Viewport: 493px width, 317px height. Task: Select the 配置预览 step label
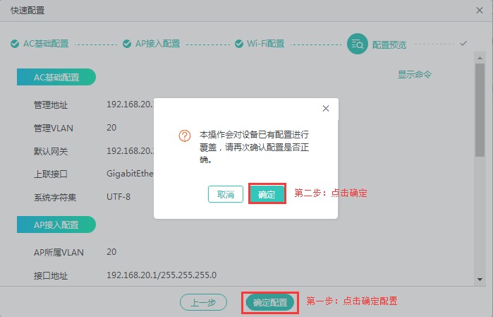[389, 44]
